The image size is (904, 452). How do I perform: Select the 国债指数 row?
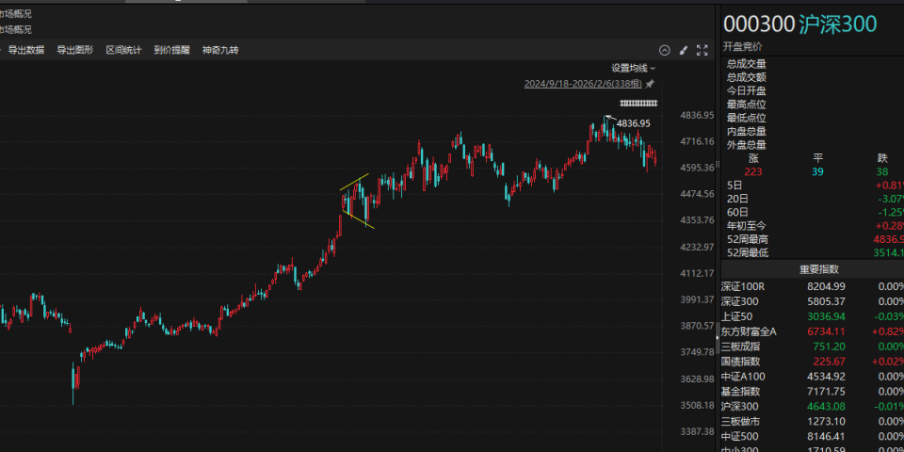[813, 362]
